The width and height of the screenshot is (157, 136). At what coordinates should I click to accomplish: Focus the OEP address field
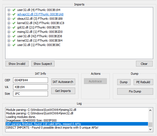(x=31, y=80)
